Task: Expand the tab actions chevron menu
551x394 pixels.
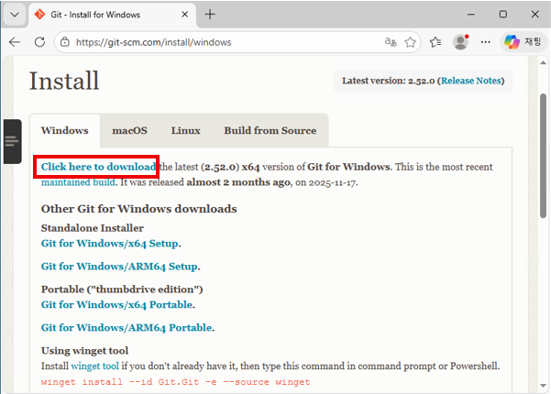Action: tap(14, 15)
